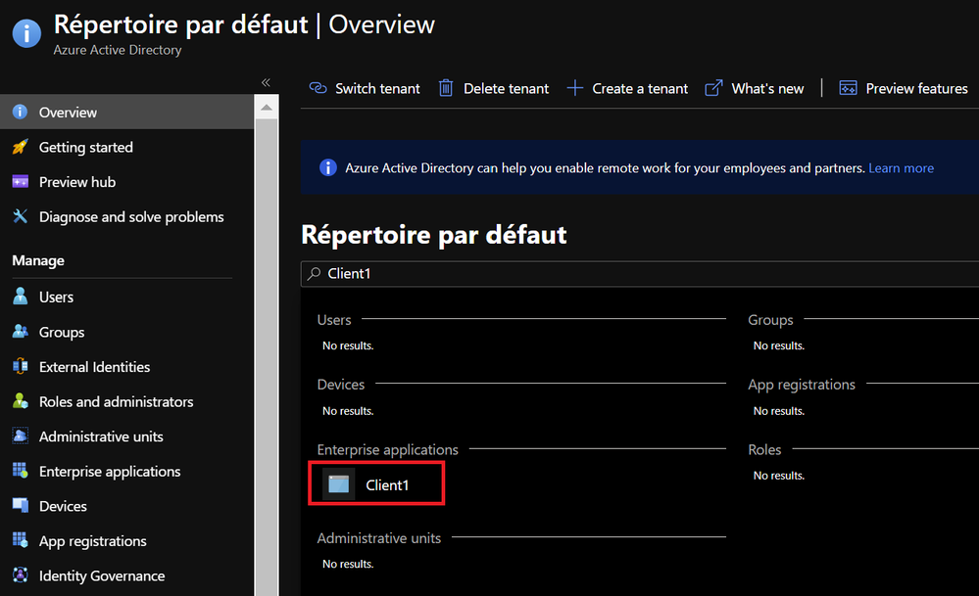Click the Azure Active Directory subtitle

click(x=118, y=50)
